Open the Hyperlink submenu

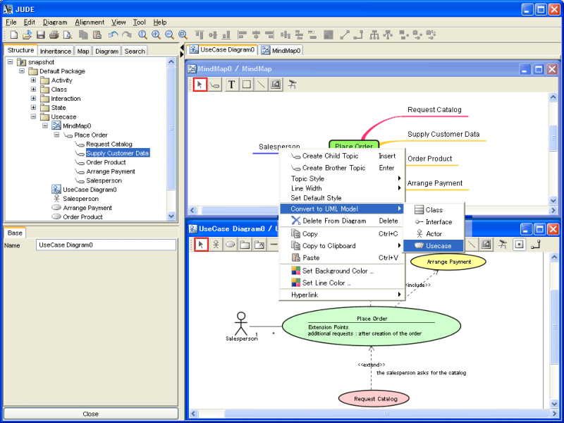pyautogui.click(x=343, y=295)
